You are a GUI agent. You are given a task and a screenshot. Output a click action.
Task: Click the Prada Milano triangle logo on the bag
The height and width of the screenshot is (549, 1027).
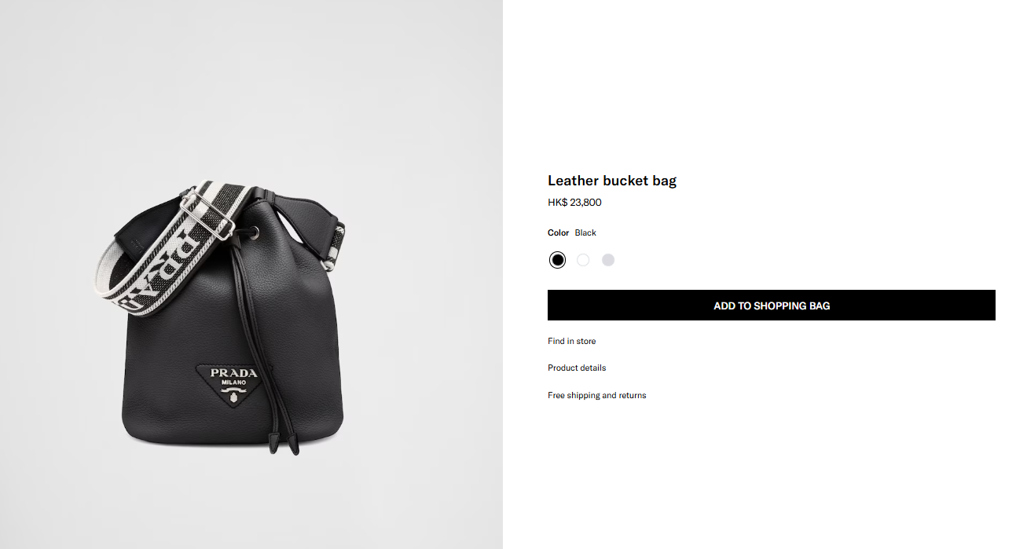click(233, 383)
